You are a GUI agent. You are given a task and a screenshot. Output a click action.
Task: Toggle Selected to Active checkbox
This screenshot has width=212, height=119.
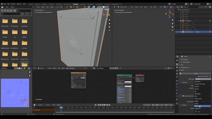pyautogui.click(x=183, y=96)
